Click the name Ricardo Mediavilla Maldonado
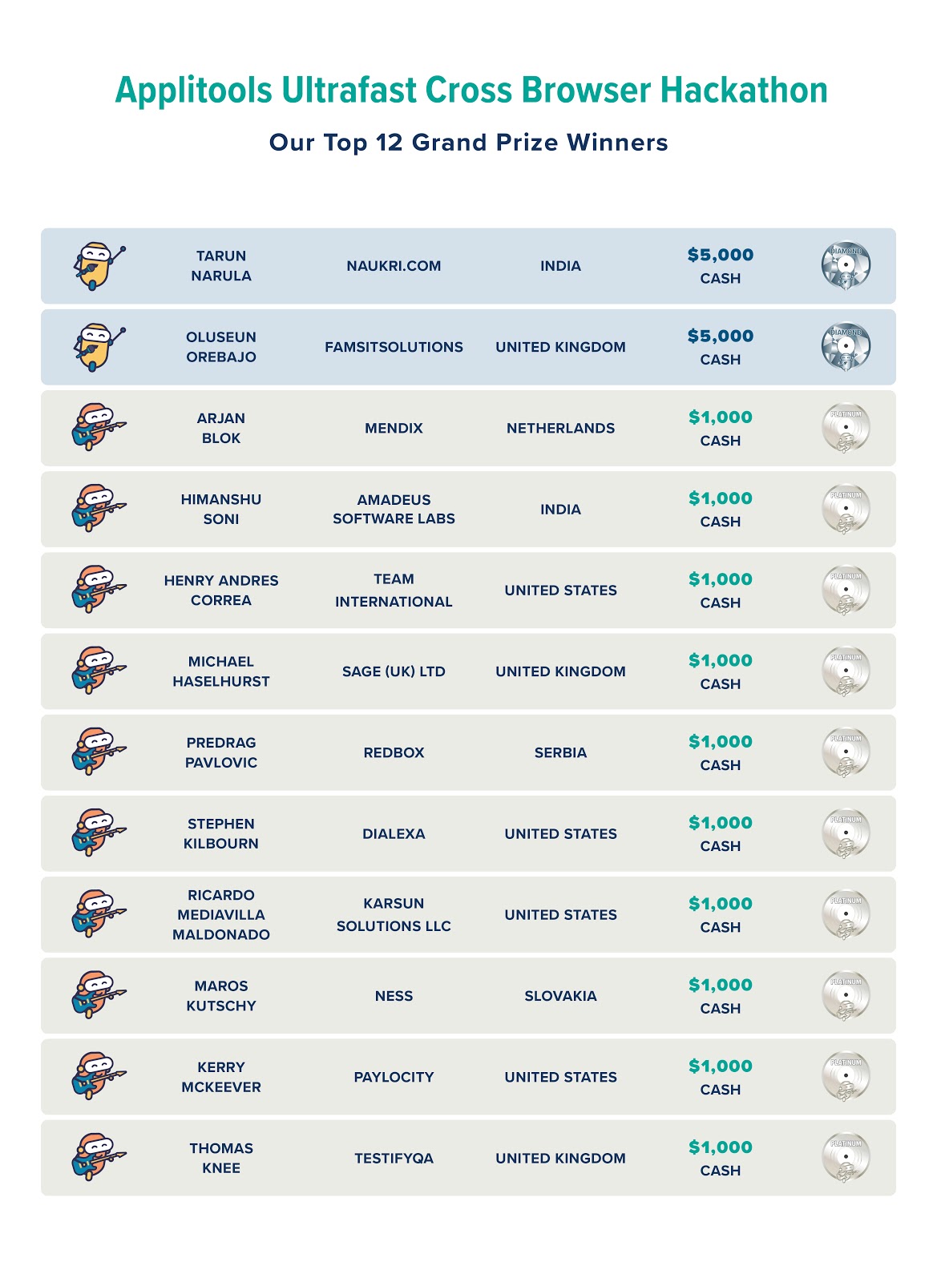The width and height of the screenshot is (937, 1282). coord(221,915)
